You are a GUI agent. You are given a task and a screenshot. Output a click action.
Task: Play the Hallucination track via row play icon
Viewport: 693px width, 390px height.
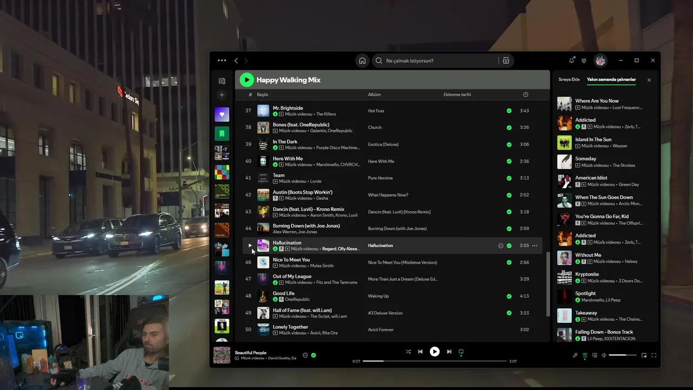[x=250, y=246]
